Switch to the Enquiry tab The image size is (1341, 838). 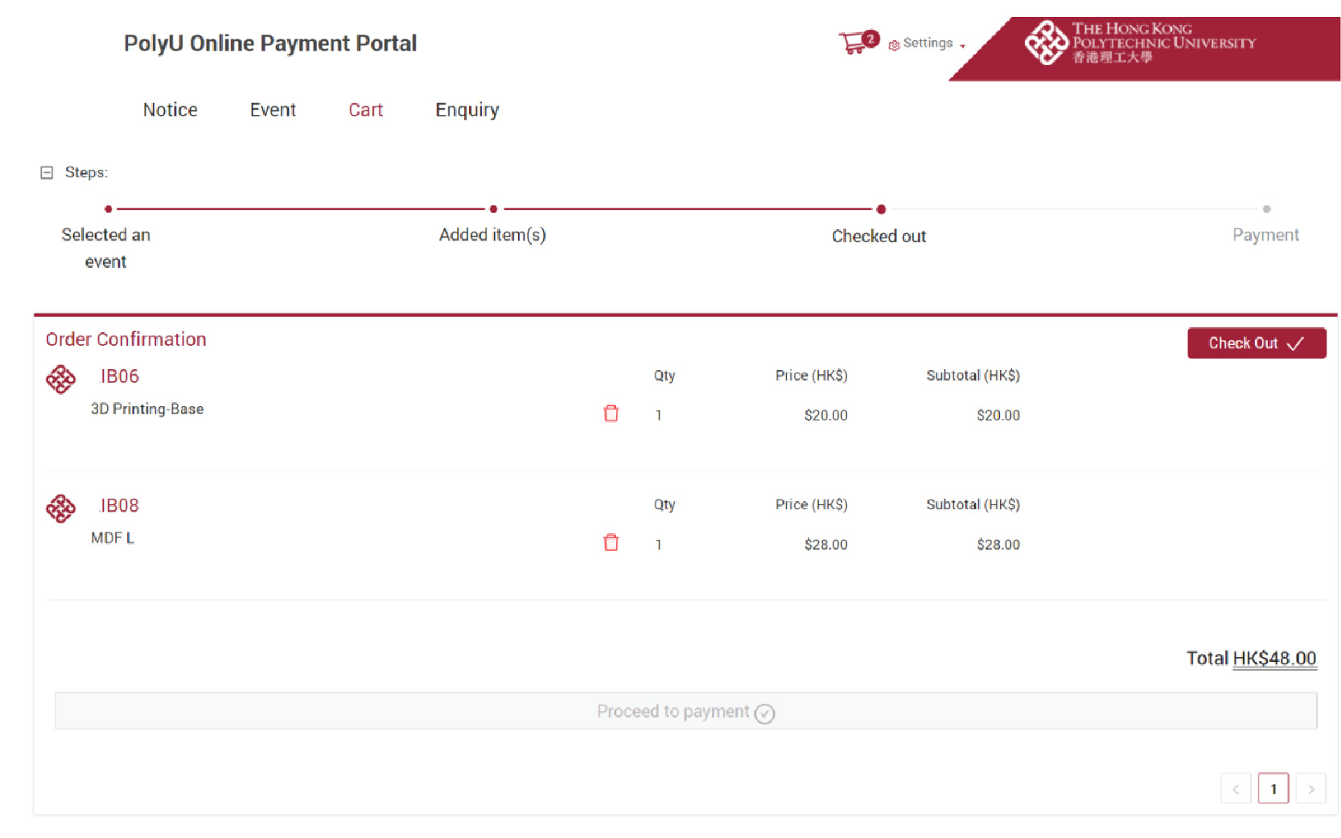click(x=467, y=110)
